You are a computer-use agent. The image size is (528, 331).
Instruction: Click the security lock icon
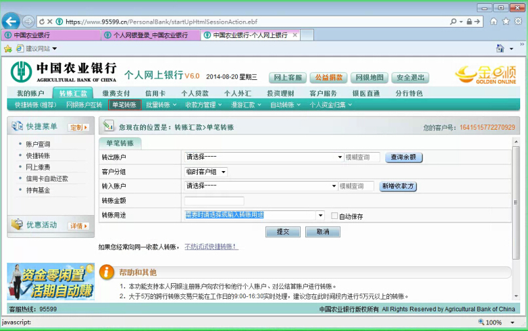pos(469,22)
